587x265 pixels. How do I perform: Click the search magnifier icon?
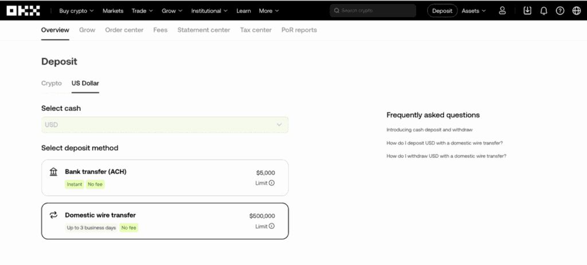[336, 11]
